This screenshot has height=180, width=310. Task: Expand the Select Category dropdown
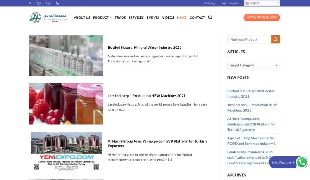tap(254, 65)
